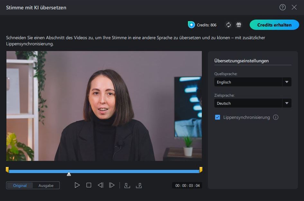Click the white playhead marker
Screen dimensions: 304x201
coord(69,174)
